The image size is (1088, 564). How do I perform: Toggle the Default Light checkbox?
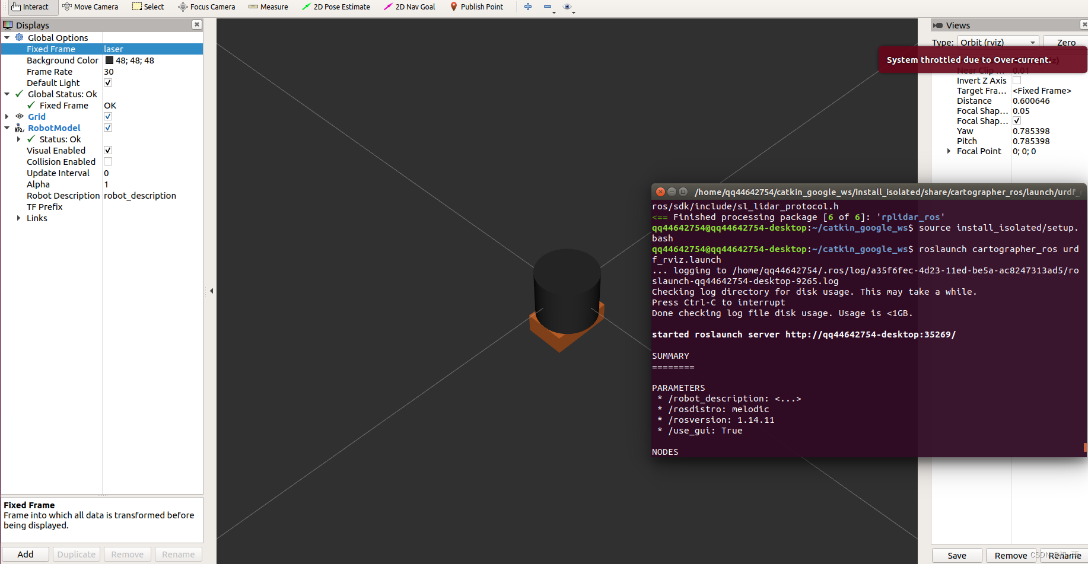pyautogui.click(x=108, y=82)
